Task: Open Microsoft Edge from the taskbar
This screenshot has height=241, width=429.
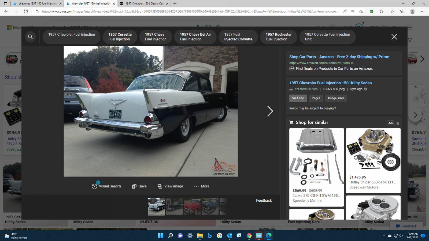Action: (x=269, y=236)
